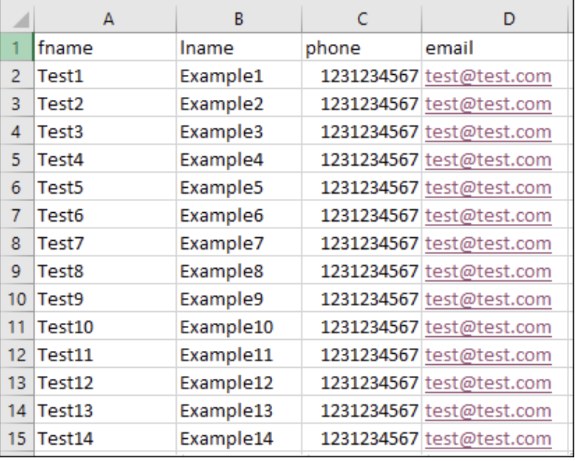Click the email header cell

[495, 47]
